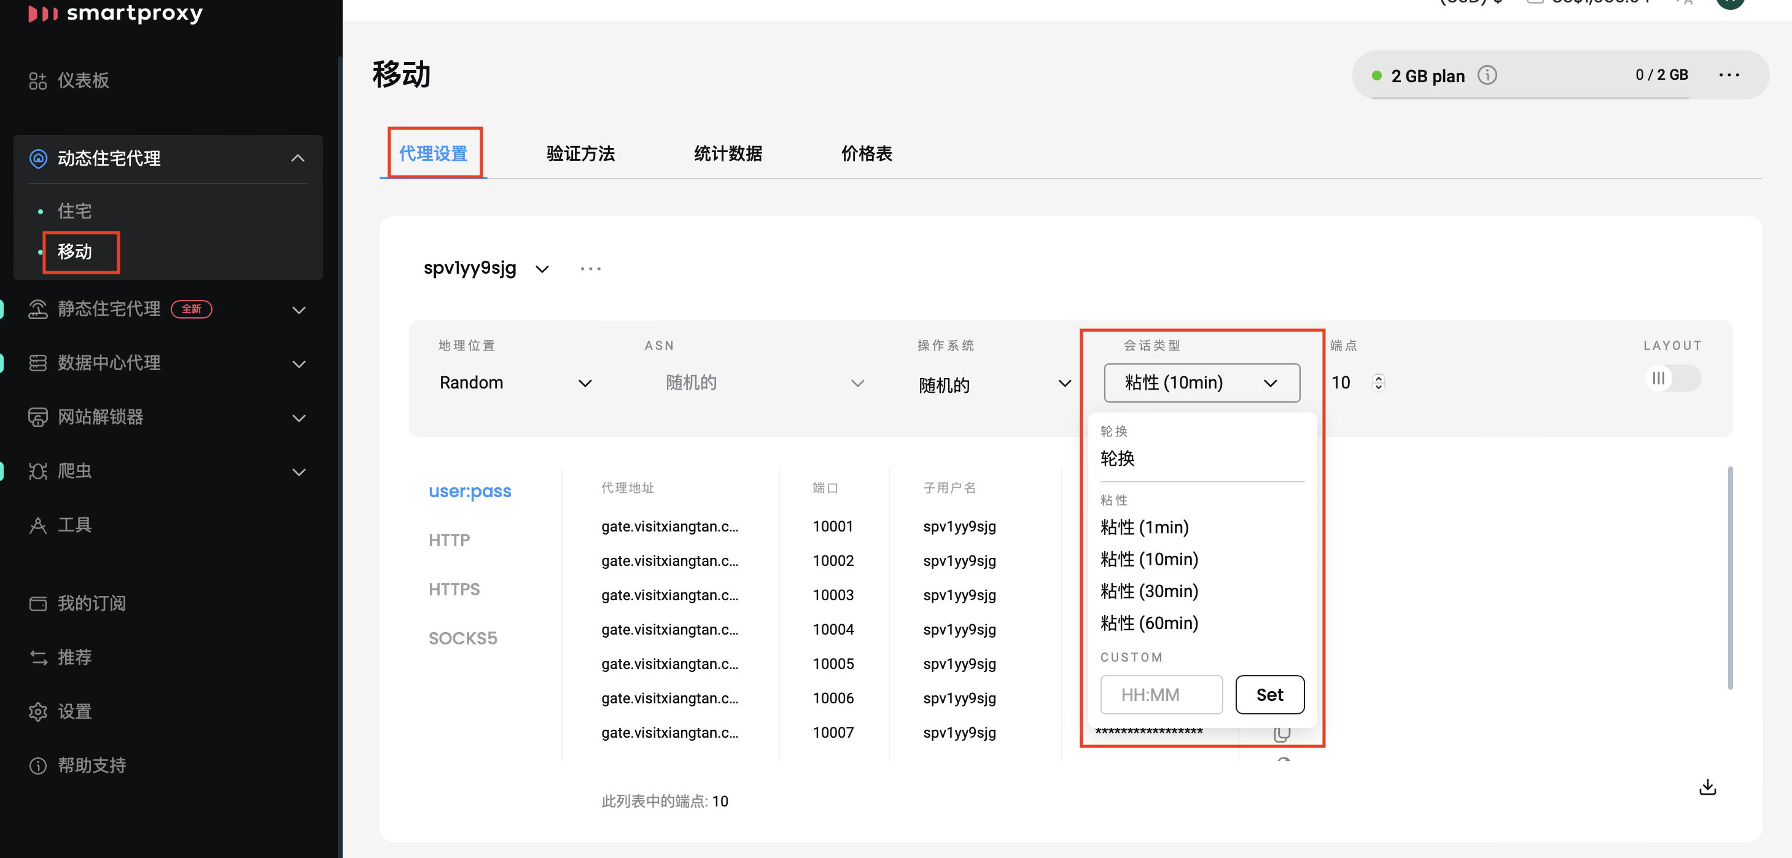The width and height of the screenshot is (1792, 858).
Task: Select the HTTPS format
Action: point(454,590)
